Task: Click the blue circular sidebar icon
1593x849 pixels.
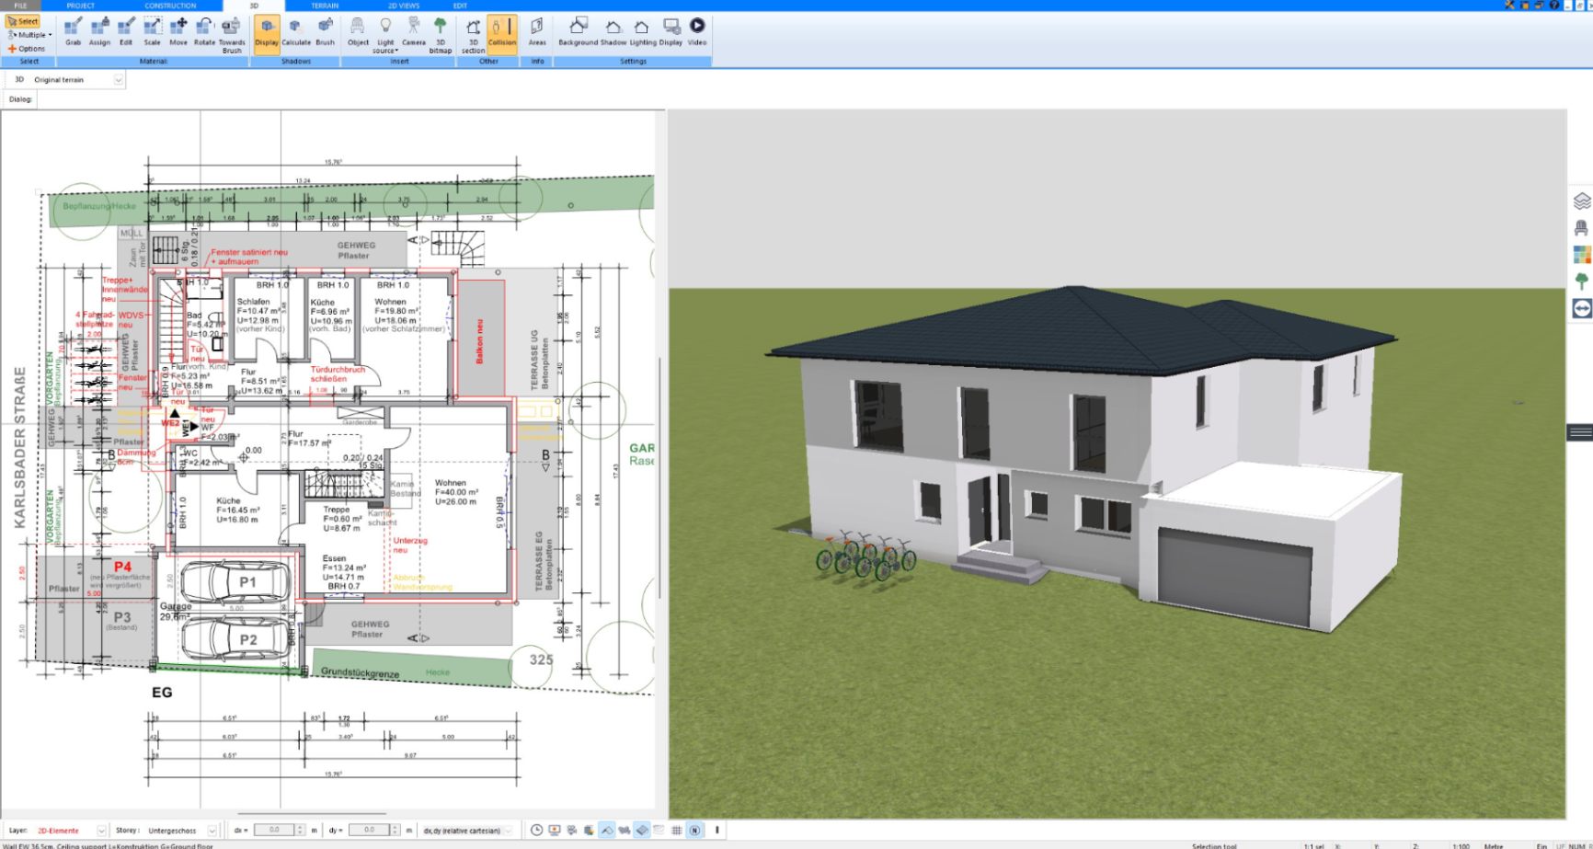Action: (x=1582, y=308)
